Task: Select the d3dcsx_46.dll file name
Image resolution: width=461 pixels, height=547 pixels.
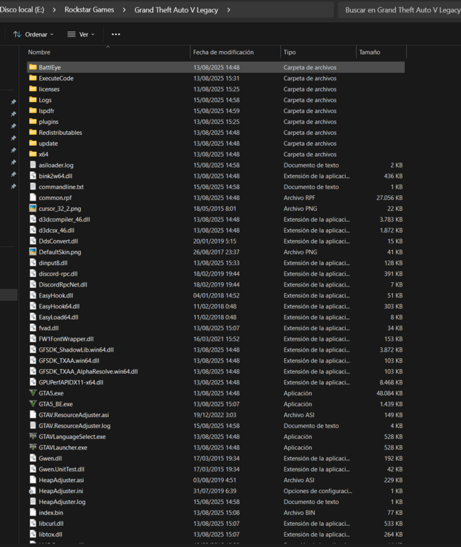Action: [x=57, y=230]
